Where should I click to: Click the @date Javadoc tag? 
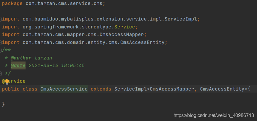18,66
